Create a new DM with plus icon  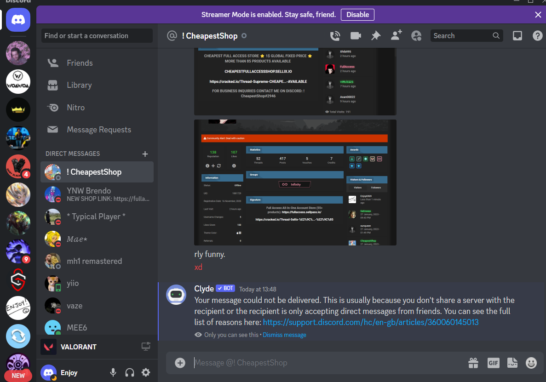point(145,154)
